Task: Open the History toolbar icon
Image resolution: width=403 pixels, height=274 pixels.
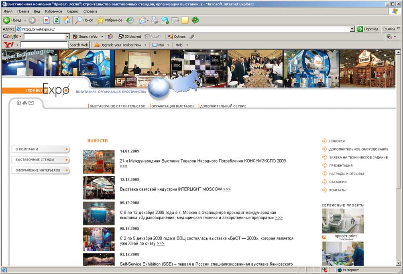Action: pyautogui.click(x=130, y=20)
